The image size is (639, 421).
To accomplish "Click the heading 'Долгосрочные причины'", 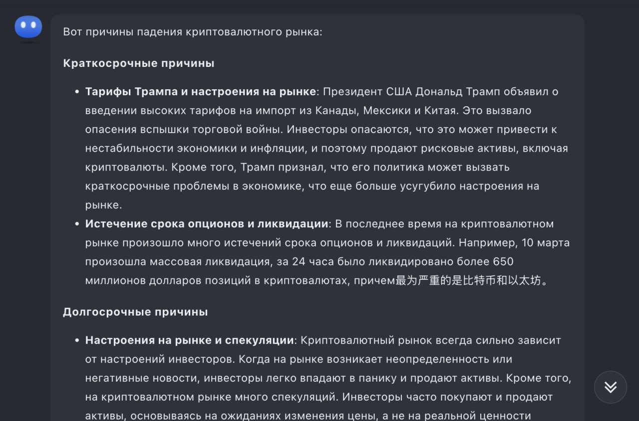I will pos(135,312).
